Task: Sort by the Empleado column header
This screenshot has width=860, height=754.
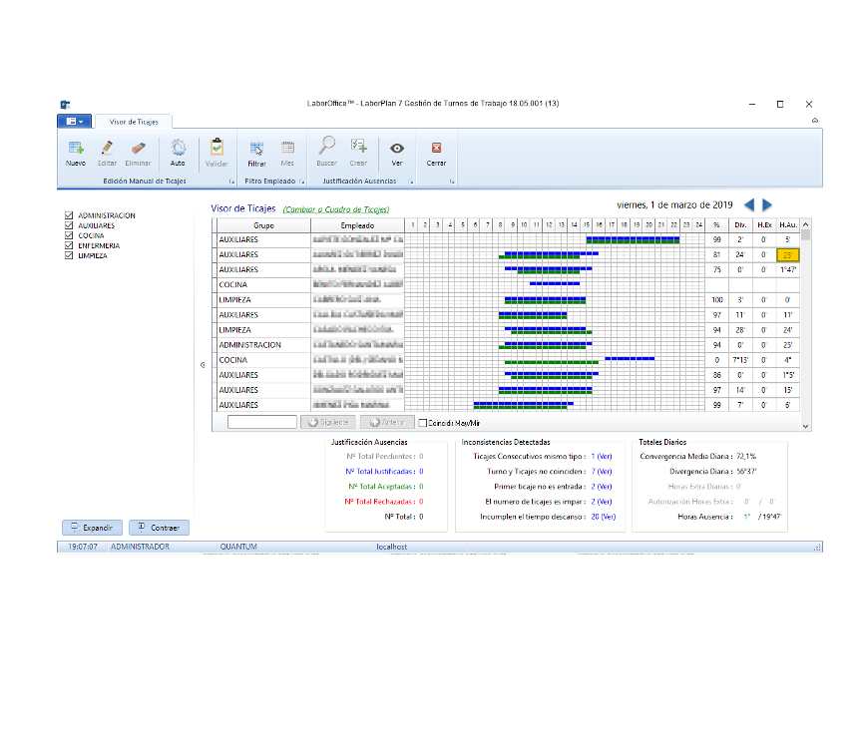Action: [357, 225]
